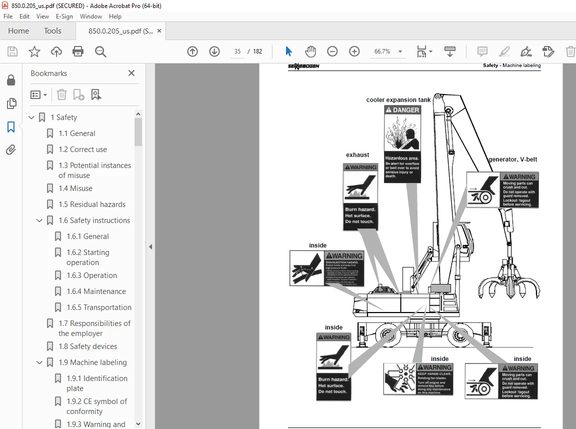Choose the Selection arrow tool
The width and height of the screenshot is (576, 429).
click(288, 51)
